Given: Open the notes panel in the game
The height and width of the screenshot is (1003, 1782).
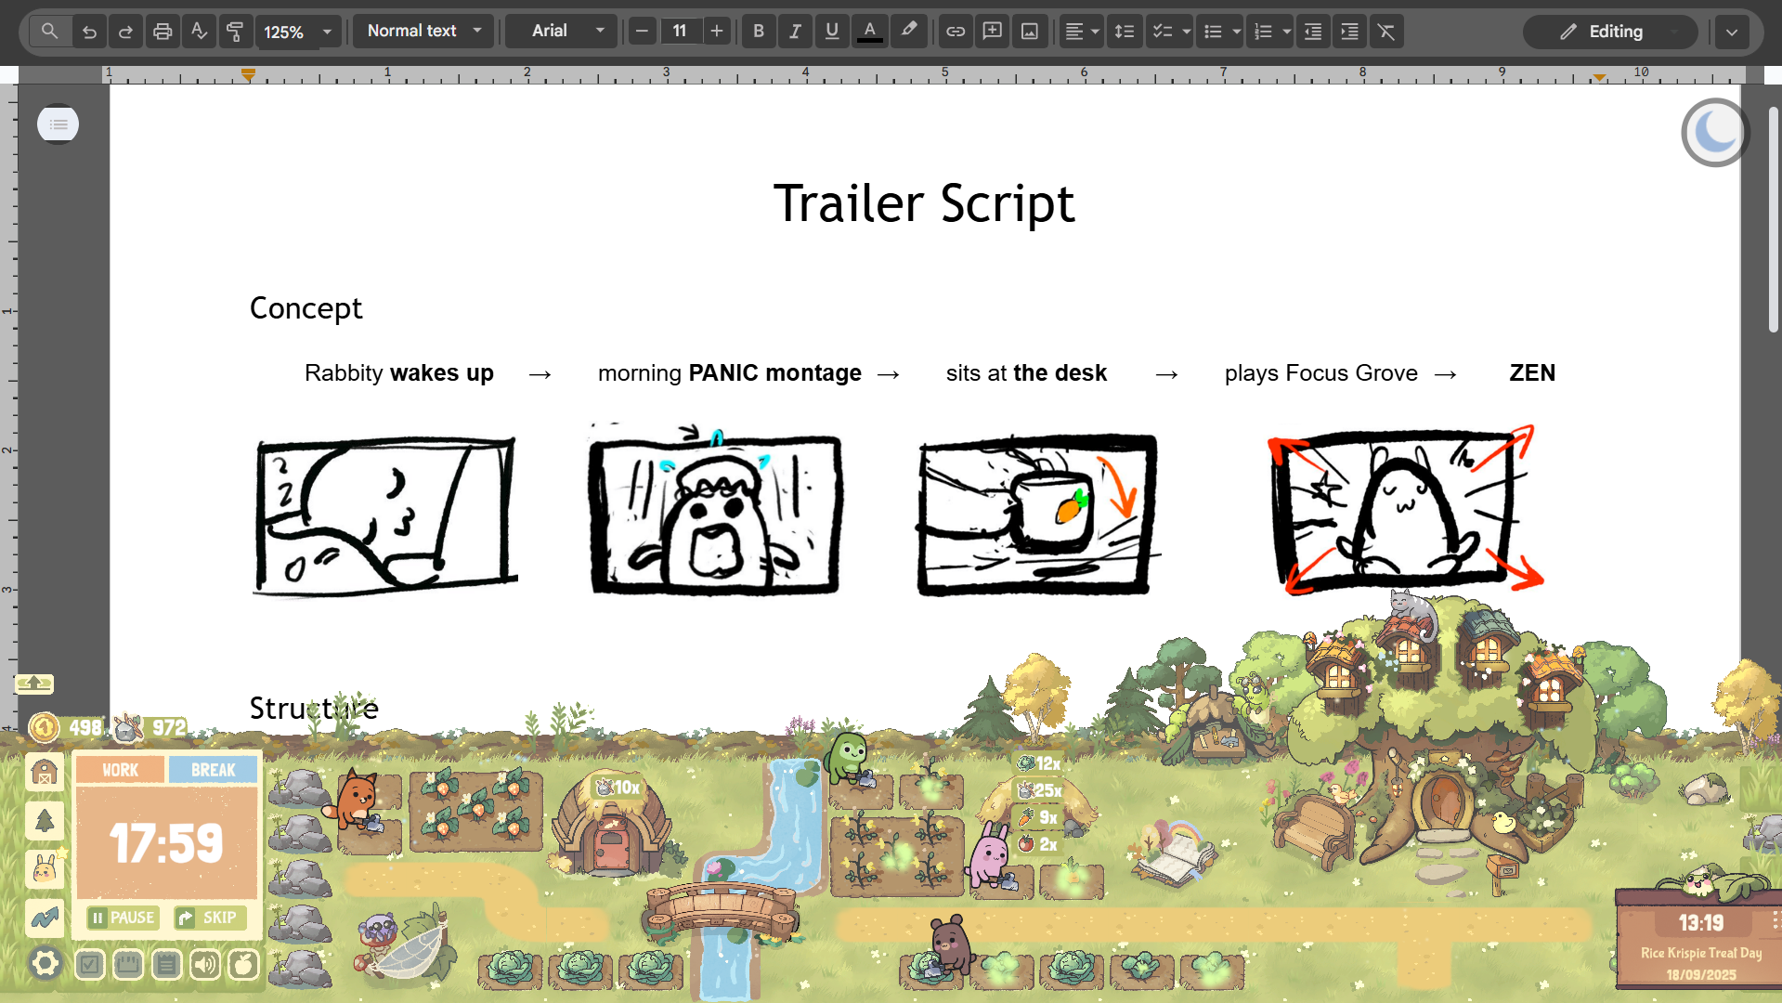Looking at the screenshot, I should (x=167, y=965).
